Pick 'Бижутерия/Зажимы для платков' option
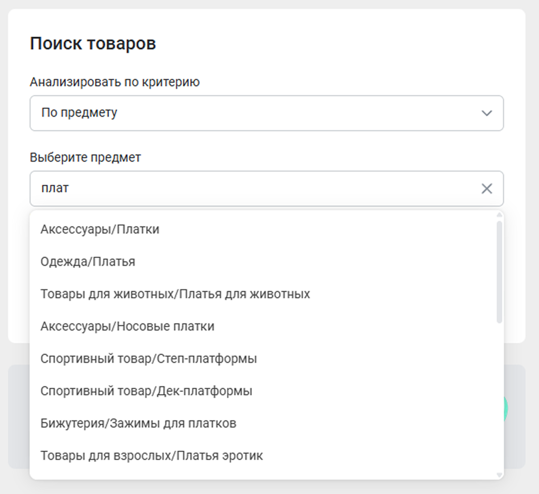The height and width of the screenshot is (494, 539). pyautogui.click(x=138, y=423)
